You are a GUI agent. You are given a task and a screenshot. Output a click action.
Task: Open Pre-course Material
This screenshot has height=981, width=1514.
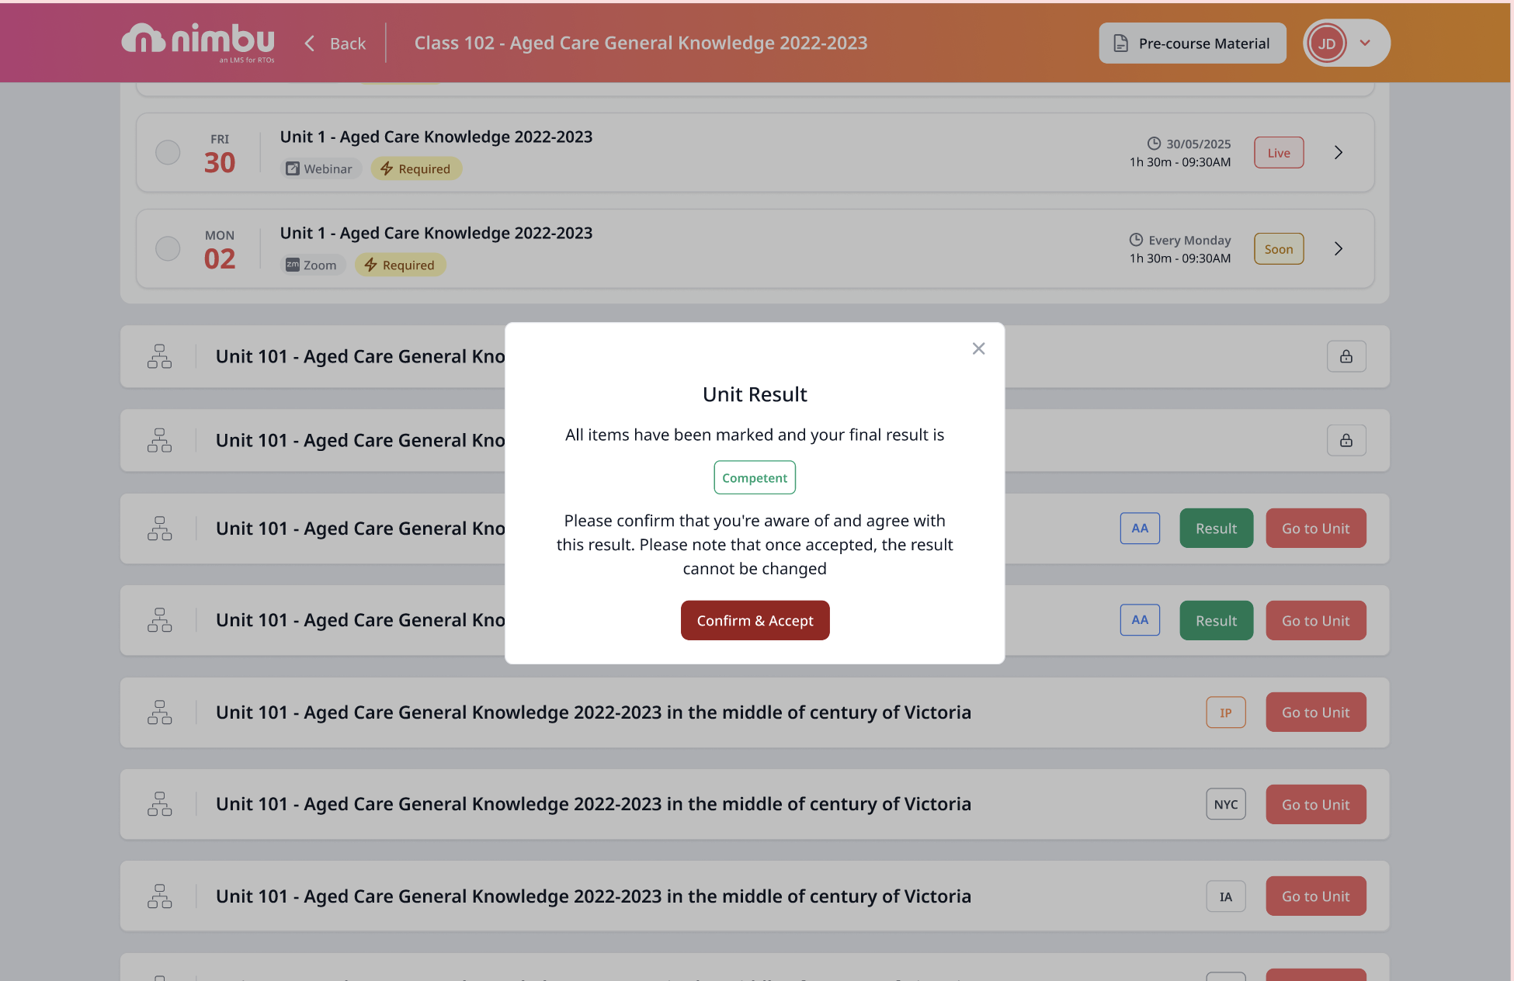(1192, 43)
